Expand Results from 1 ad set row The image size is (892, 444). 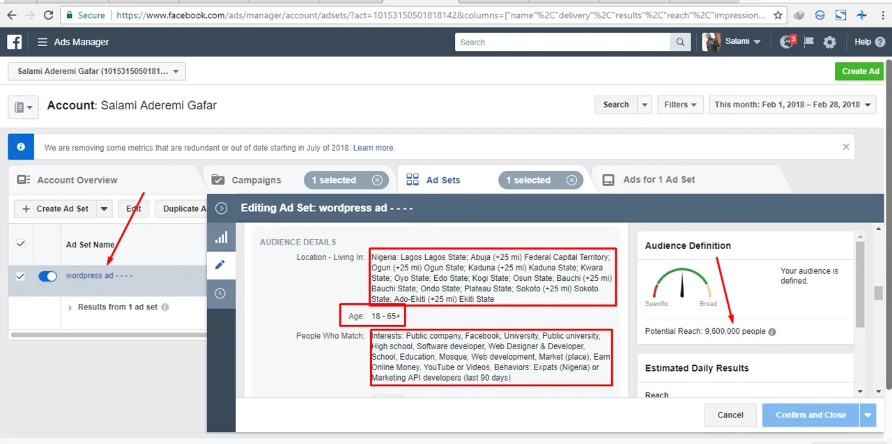point(70,307)
